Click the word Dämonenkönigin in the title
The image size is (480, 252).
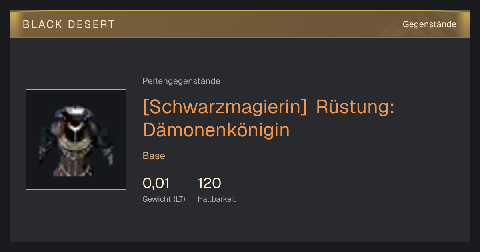pyautogui.click(x=216, y=130)
